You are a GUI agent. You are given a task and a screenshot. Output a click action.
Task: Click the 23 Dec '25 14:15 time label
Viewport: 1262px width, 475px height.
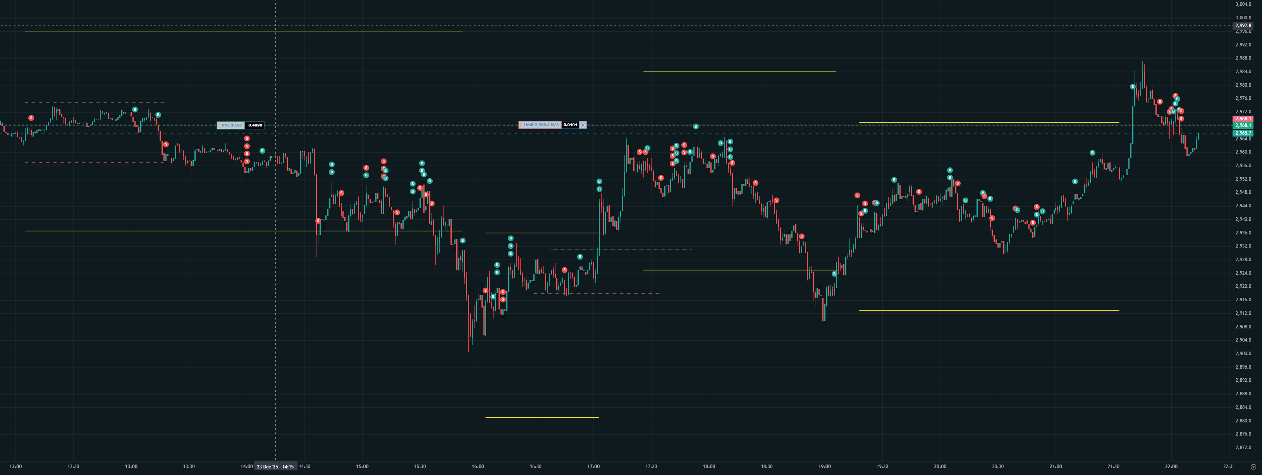tap(275, 467)
